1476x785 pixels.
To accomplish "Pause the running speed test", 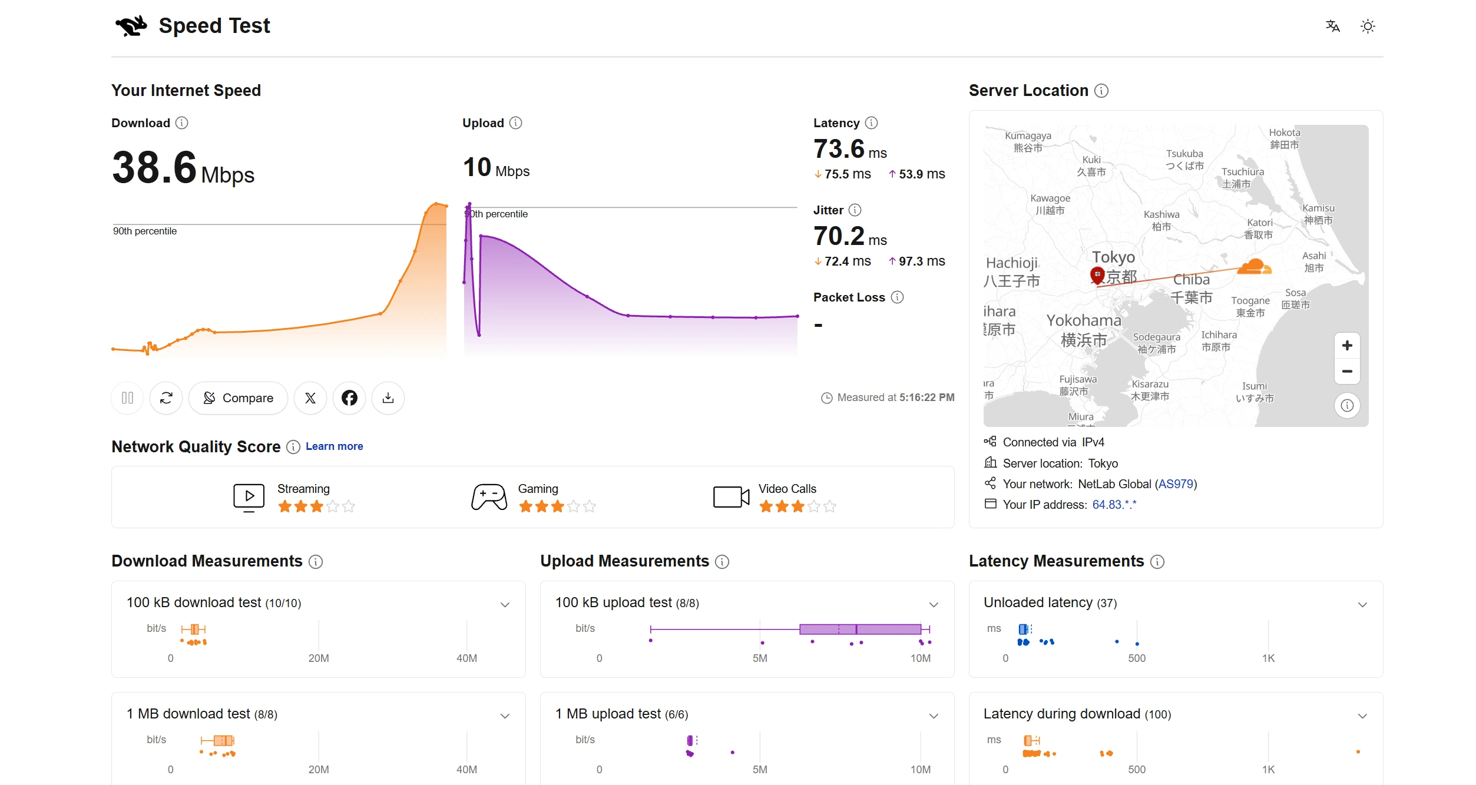I will 127,398.
